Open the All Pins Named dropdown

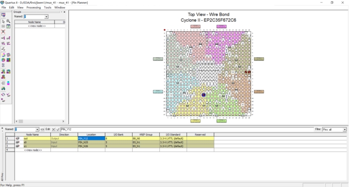point(37,130)
